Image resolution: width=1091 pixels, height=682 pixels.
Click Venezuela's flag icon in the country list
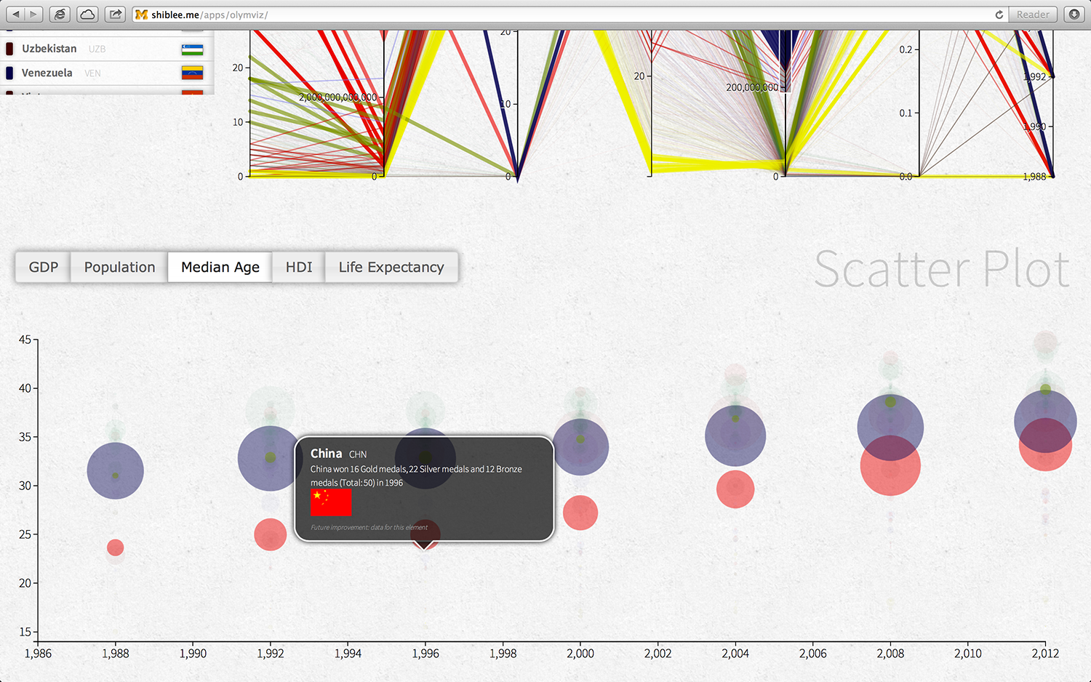point(191,73)
